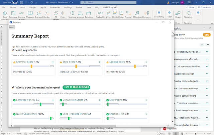Expand Readability may be en... suggestion
The width and height of the screenshot is (214, 135).
pyautogui.click(x=207, y=52)
